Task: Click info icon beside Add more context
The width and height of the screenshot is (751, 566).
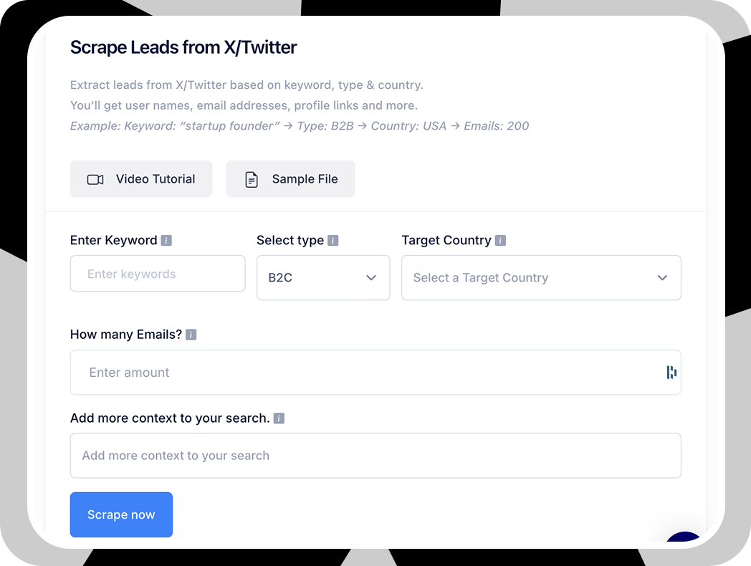Action: coord(279,418)
